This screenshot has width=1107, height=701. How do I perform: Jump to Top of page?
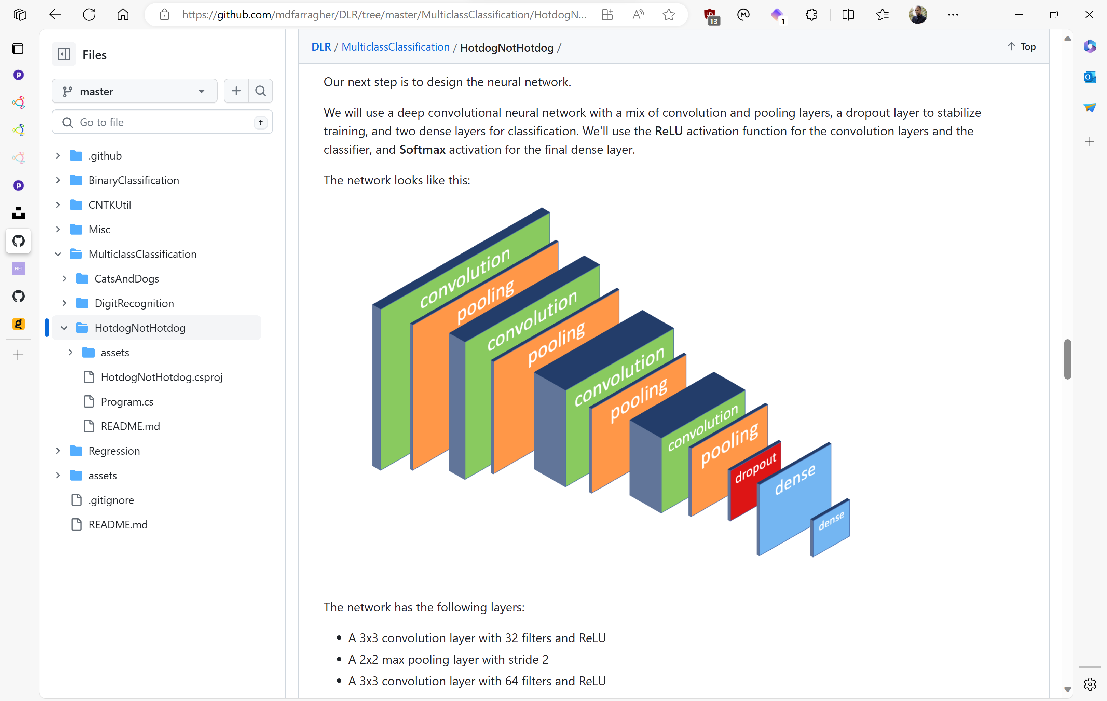(x=1022, y=46)
